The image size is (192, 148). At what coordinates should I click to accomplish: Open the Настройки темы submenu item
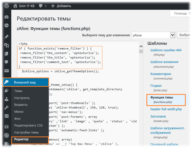(x=27, y=132)
